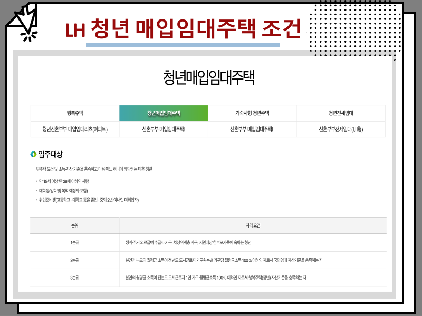Select 신혼부부 매입임대주택I tab
Viewport: 422px width, 316px height.
[x=164, y=129]
